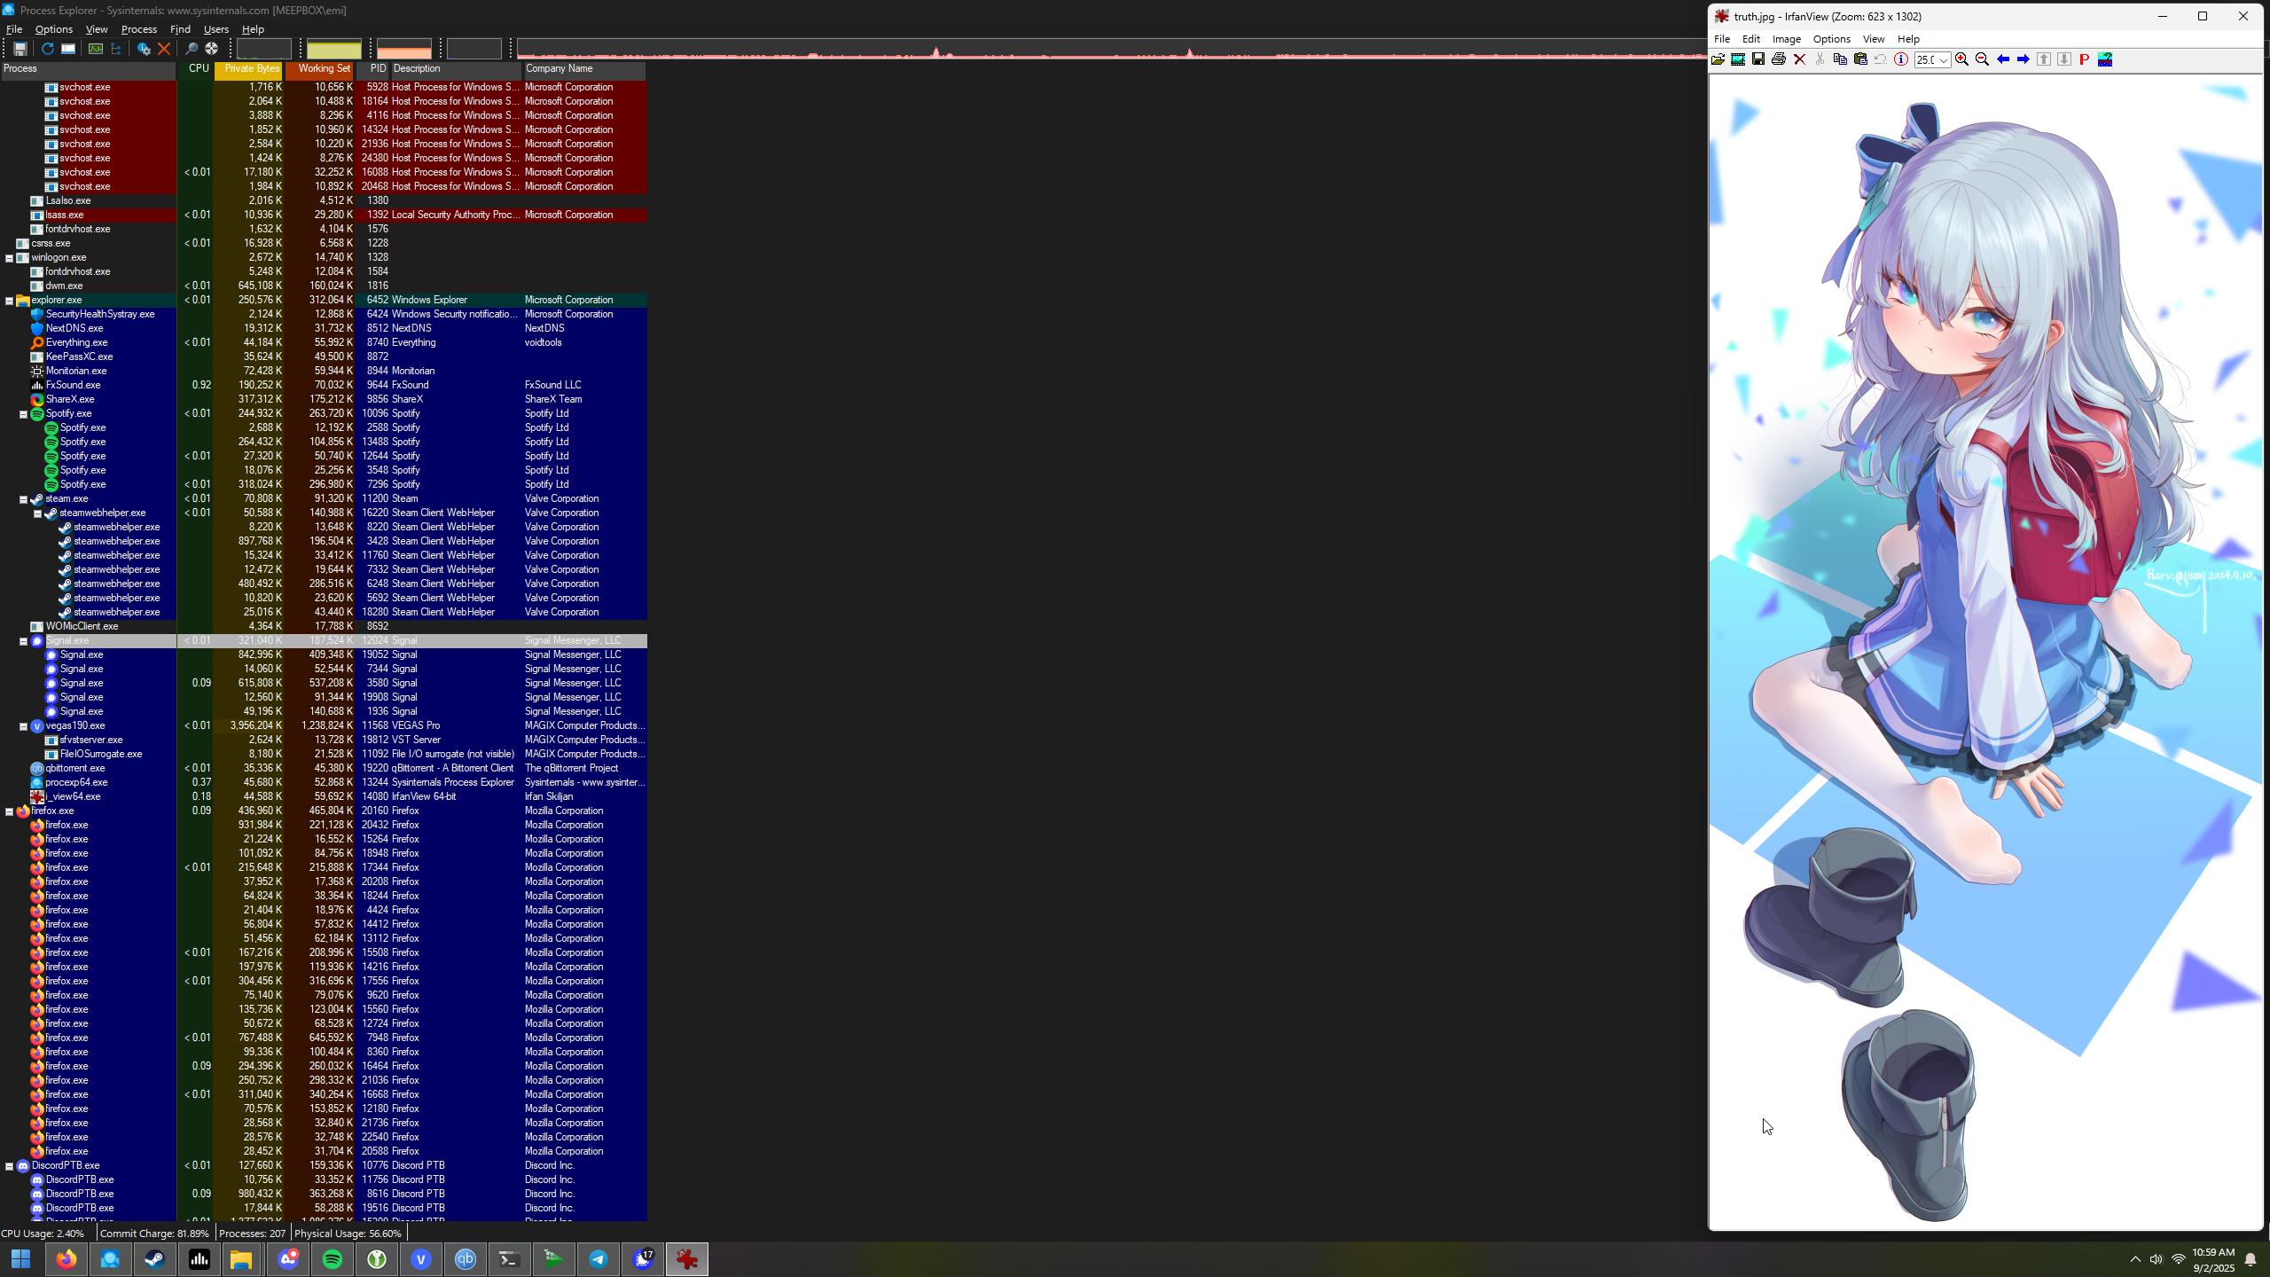2270x1277 pixels.
Task: Open IrfanView's Image menu
Action: pyautogui.click(x=1786, y=39)
